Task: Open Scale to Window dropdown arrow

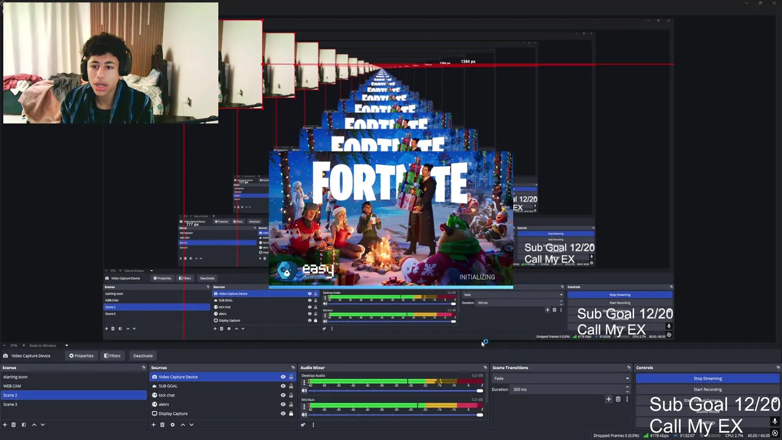Action: (x=67, y=345)
